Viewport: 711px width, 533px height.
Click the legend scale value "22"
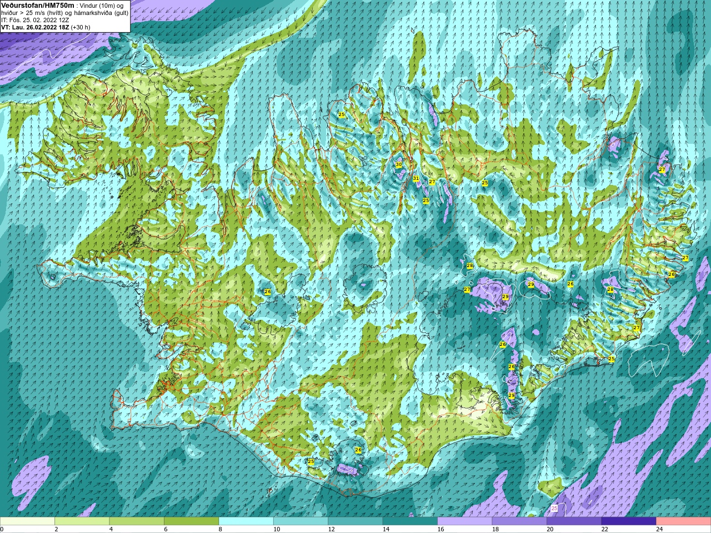[605, 529]
